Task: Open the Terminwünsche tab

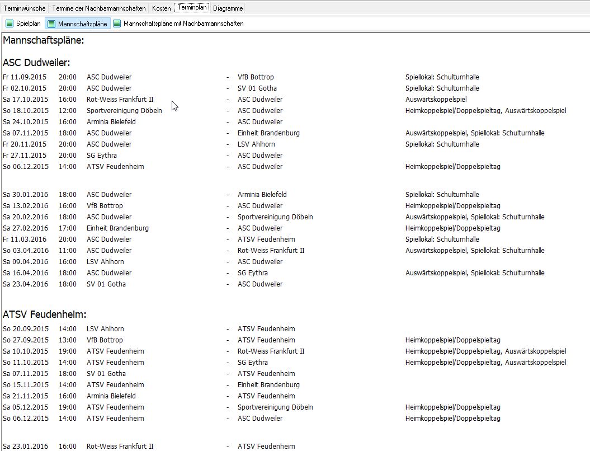Action: click(x=25, y=8)
